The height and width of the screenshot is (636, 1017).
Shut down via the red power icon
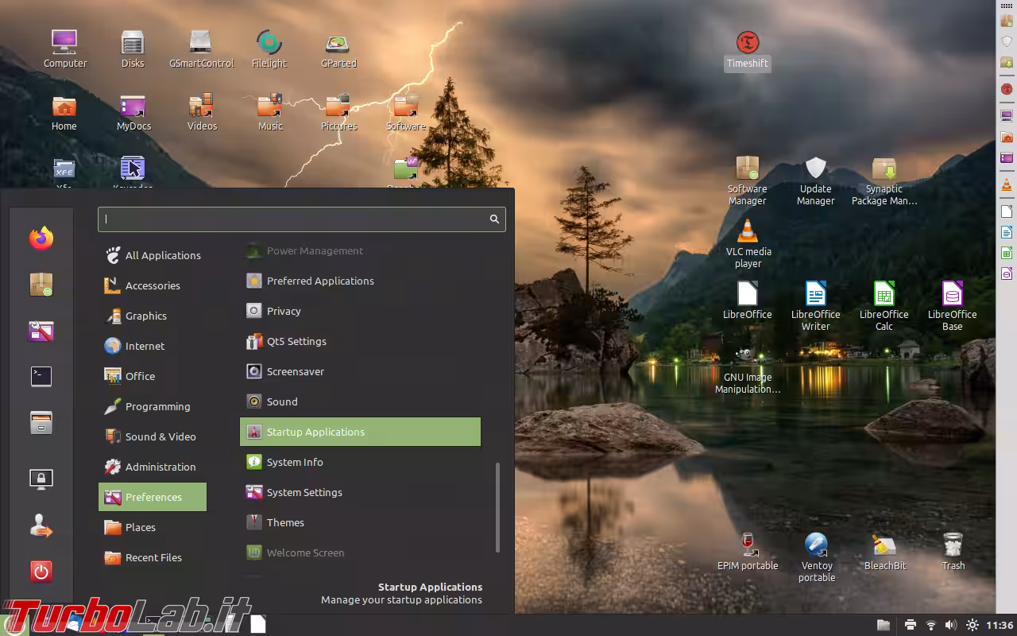[41, 571]
